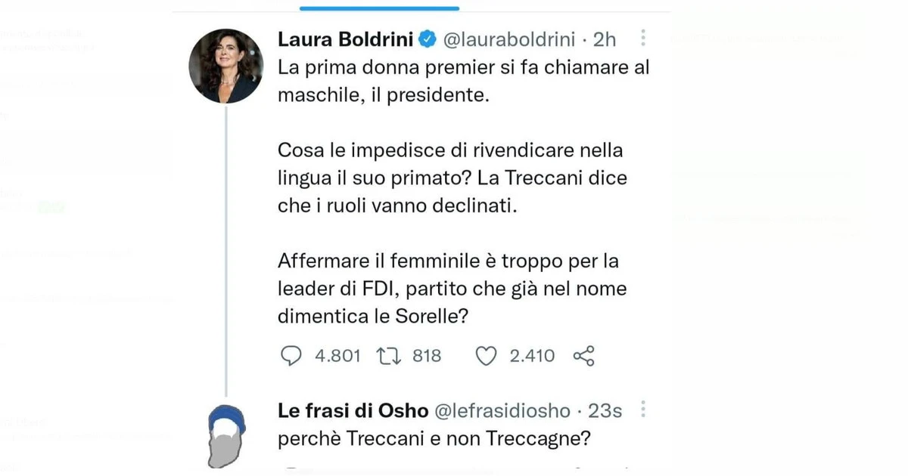Visit the @lefrasidiosho handle
908x476 pixels.
pyautogui.click(x=500, y=410)
